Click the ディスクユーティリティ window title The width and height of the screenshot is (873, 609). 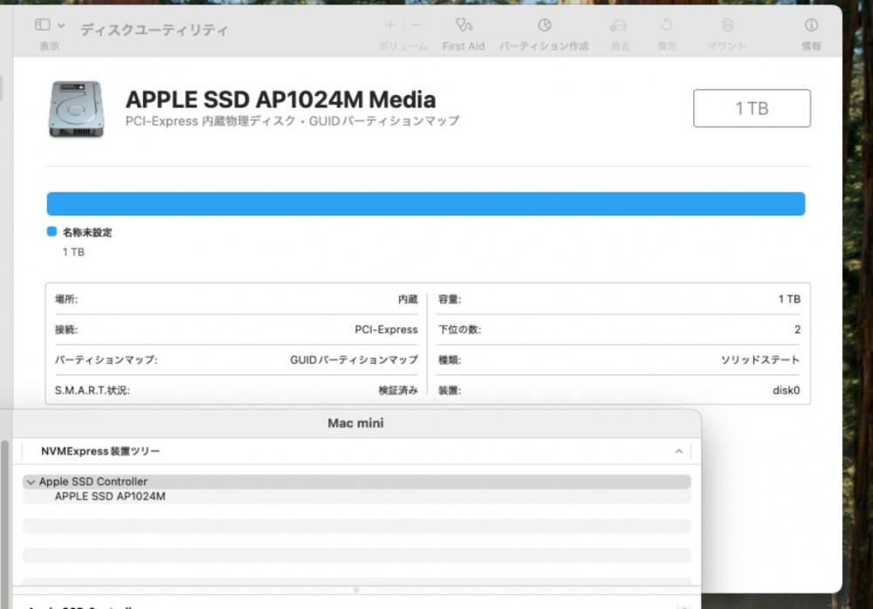(x=154, y=30)
